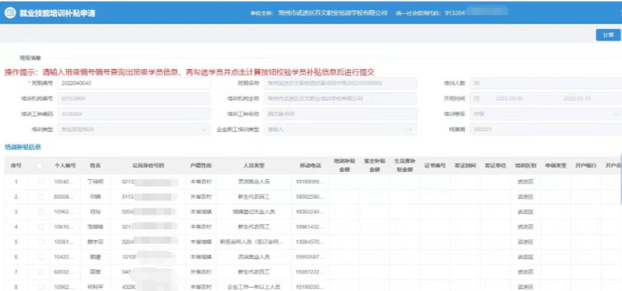Click the 计算 button
Screen dimensions: 622x291
tap(607, 35)
